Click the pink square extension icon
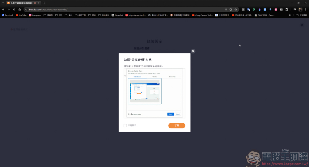 [276, 10]
